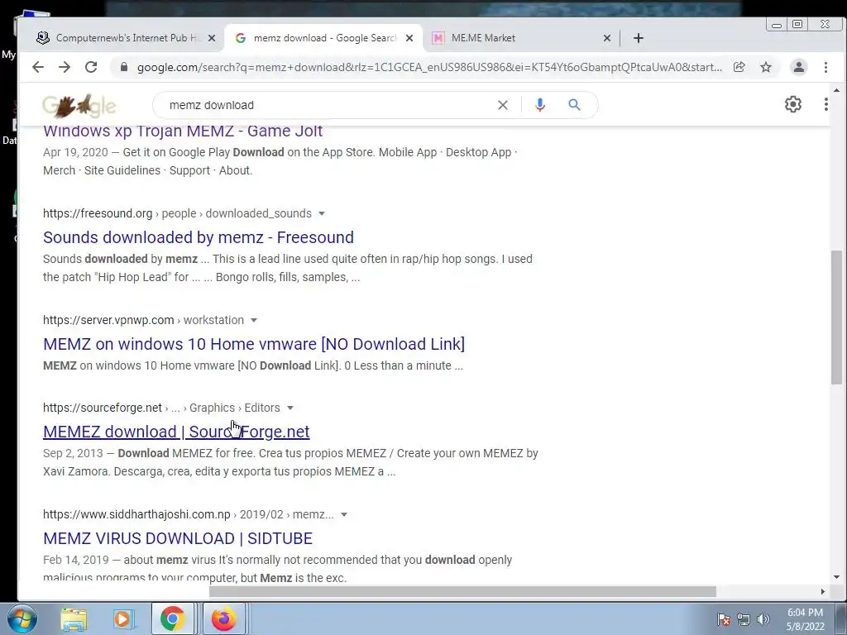Click the vertical scrollbar thumb
Screen dimensions: 847x635
point(836,317)
